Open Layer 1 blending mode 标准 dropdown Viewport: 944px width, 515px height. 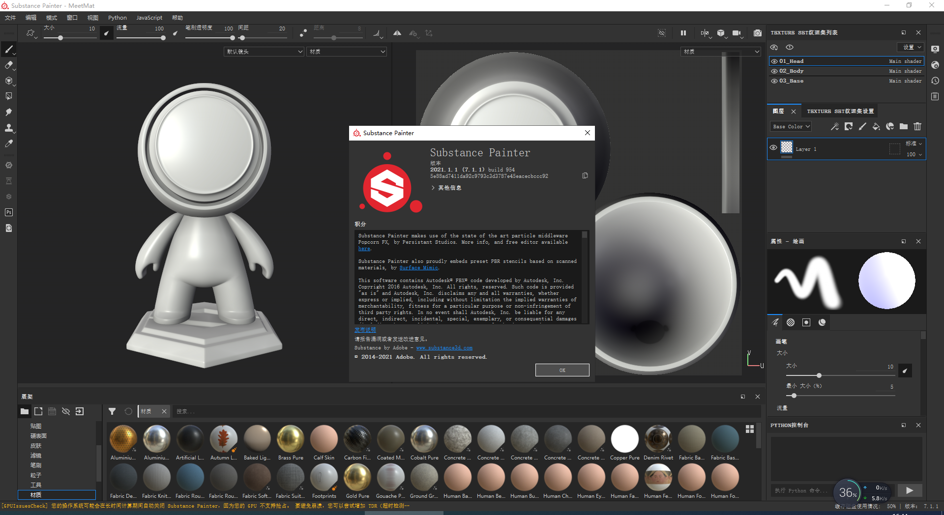[x=914, y=143]
